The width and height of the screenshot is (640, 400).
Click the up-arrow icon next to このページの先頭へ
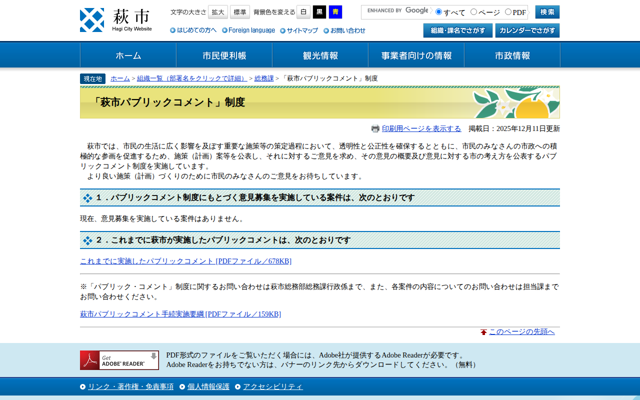(482, 331)
